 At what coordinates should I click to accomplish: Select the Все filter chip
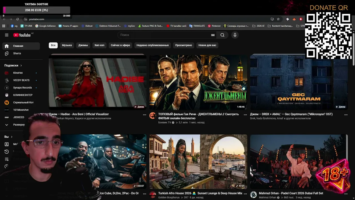[x=53, y=45]
